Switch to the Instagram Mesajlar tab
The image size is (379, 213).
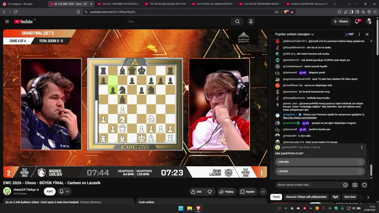coord(23,4)
